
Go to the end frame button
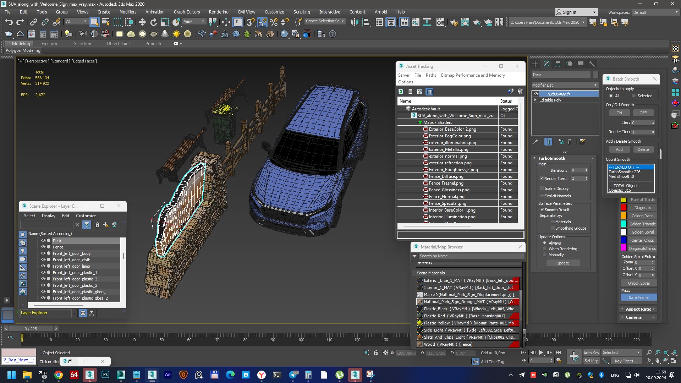point(559,352)
